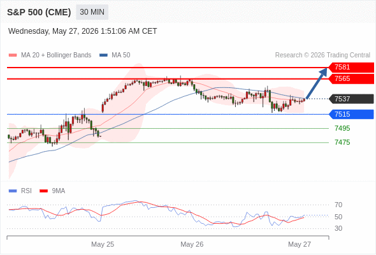Click the black 7537 current price tag
The height and width of the screenshot is (255, 376).
pyautogui.click(x=351, y=99)
